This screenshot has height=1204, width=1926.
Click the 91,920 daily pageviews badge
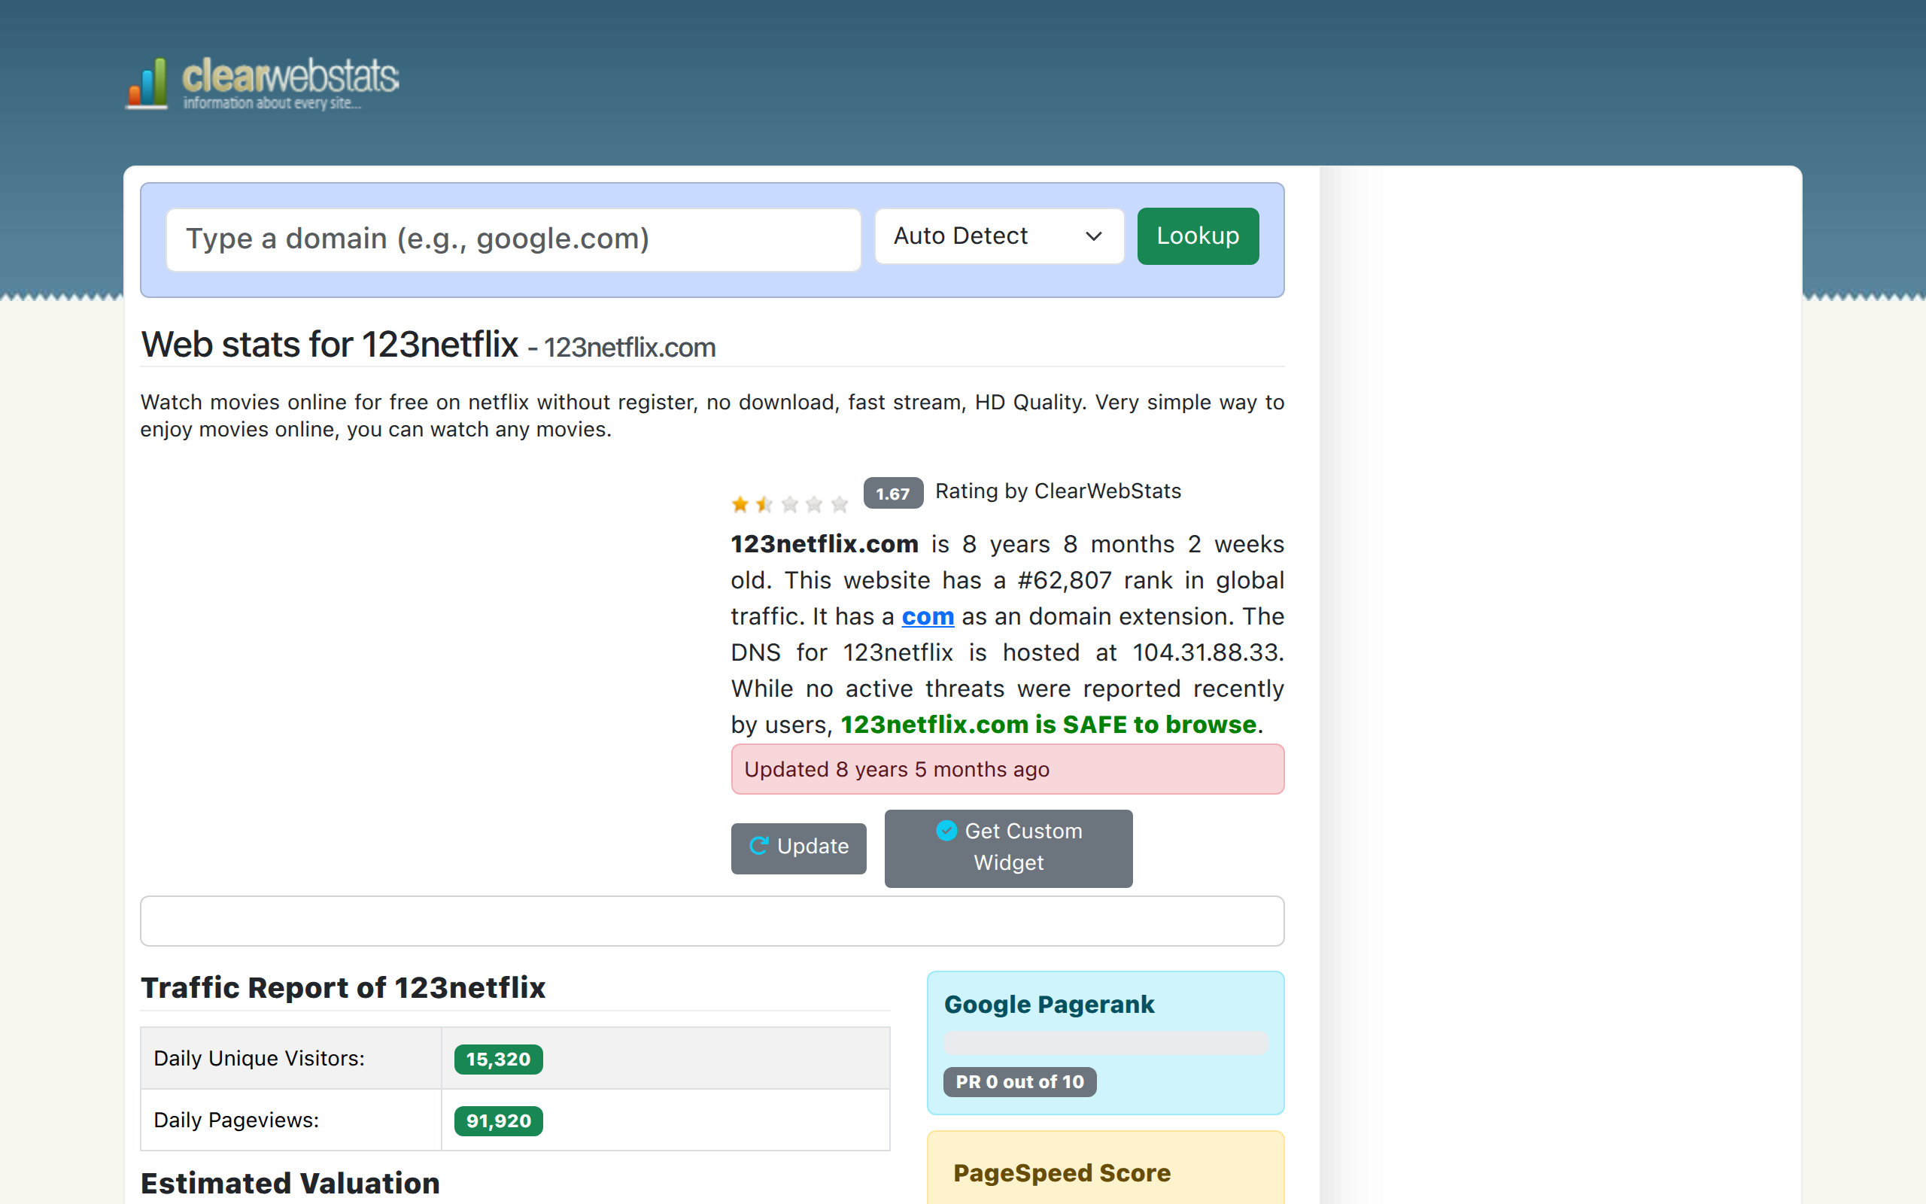click(x=498, y=1120)
